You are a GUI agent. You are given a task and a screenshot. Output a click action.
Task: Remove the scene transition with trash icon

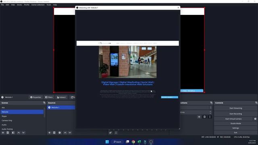coord(204,117)
